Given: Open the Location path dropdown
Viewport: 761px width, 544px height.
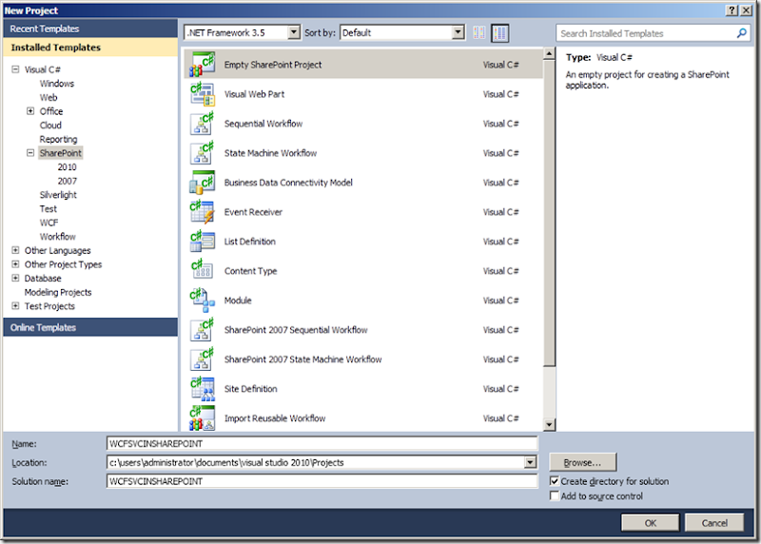Looking at the screenshot, I should point(531,462).
